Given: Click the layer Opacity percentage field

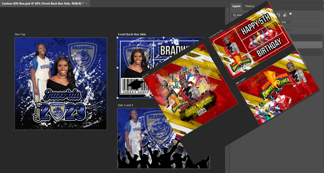Looking at the screenshot, I should point(284,22).
